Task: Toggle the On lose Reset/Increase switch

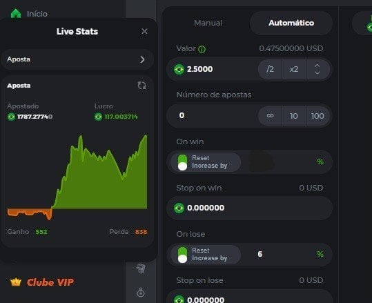Action: point(182,255)
